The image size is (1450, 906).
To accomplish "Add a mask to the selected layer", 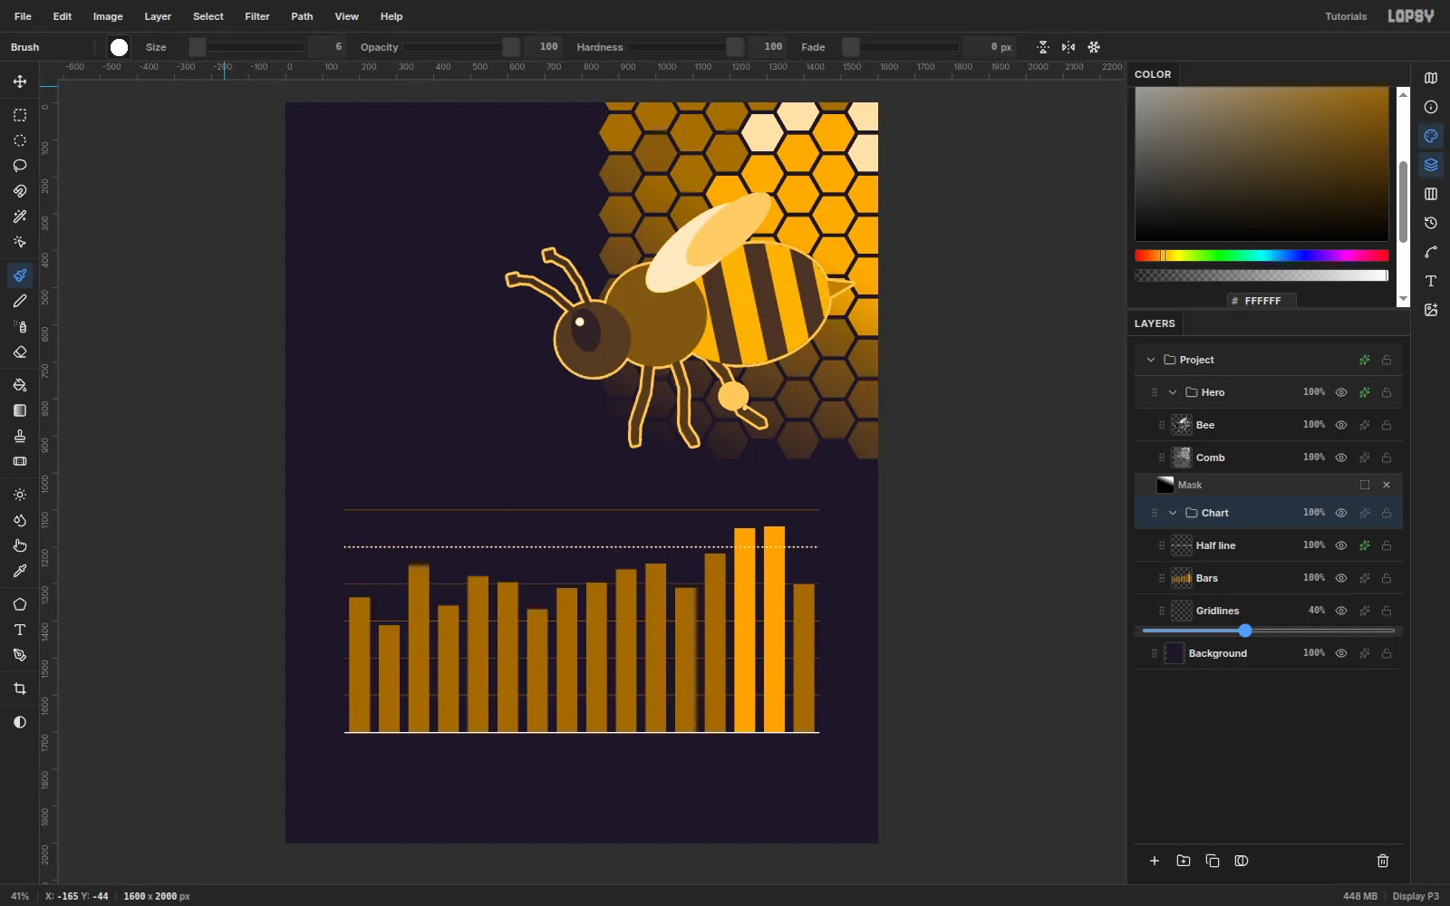I will pos(1242,861).
